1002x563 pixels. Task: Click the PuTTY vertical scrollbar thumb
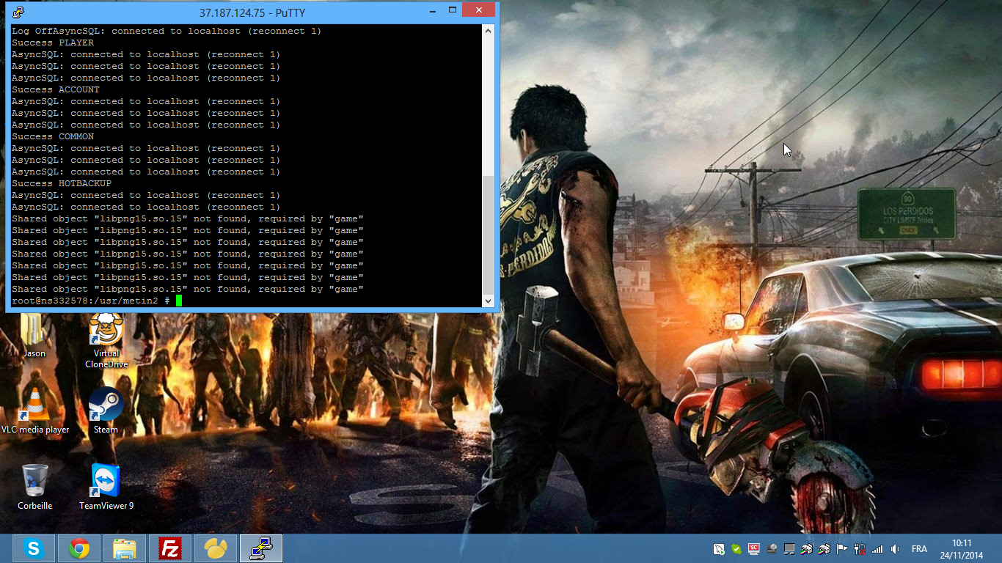[x=489, y=235]
